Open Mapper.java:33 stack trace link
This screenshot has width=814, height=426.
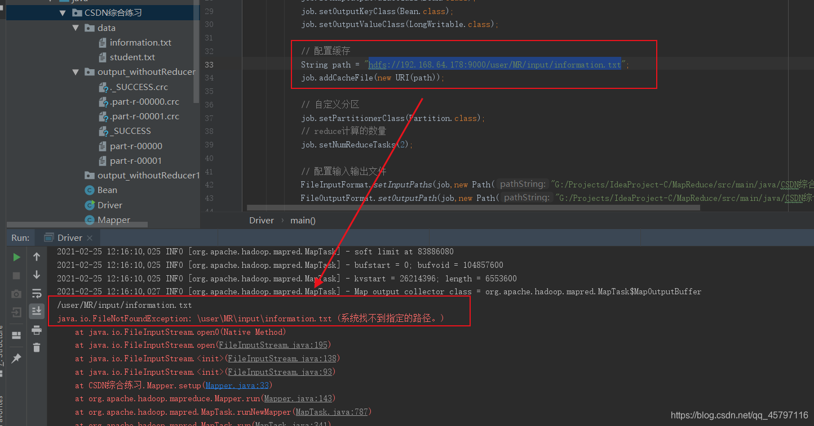coord(237,385)
